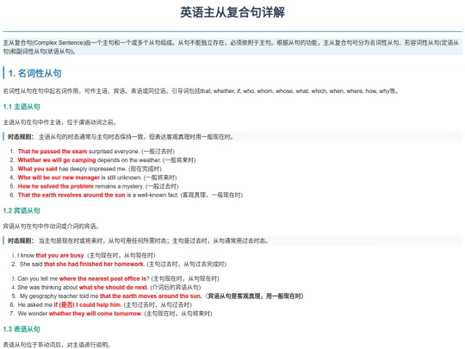Viewport: 465px width, 349px height.
Task: Click the paragraph listing 引导词 that, whether, if
Action: pyautogui.click(x=201, y=91)
